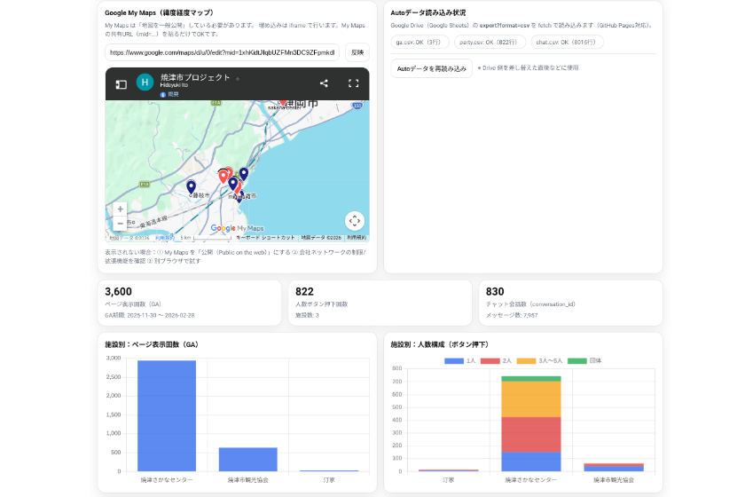This screenshot has width=745, height=497.
Task: Click Autoデータを再読み込み button
Action: pyautogui.click(x=431, y=68)
